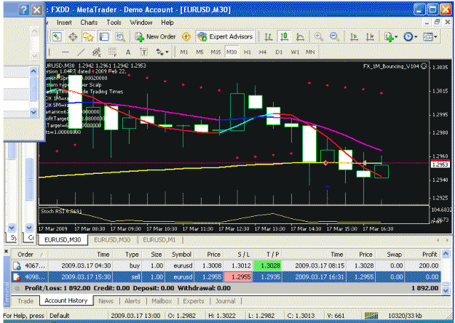Toggle the Expert Advisors button
455x323 pixels.
click(x=225, y=37)
